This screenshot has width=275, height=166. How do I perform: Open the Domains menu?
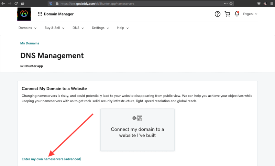(27, 28)
